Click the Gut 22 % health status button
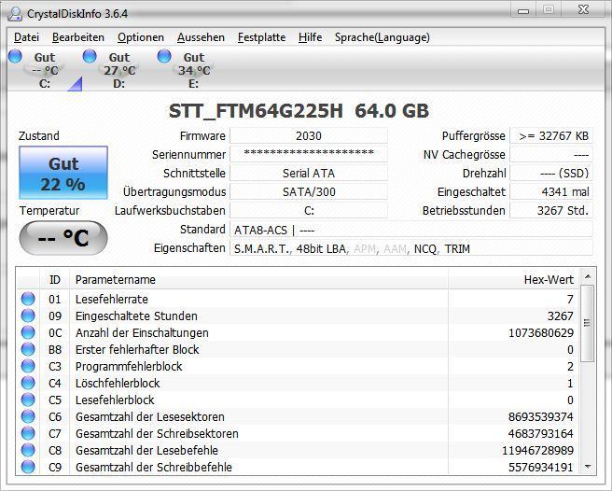The height and width of the screenshot is (491, 612). [x=63, y=173]
